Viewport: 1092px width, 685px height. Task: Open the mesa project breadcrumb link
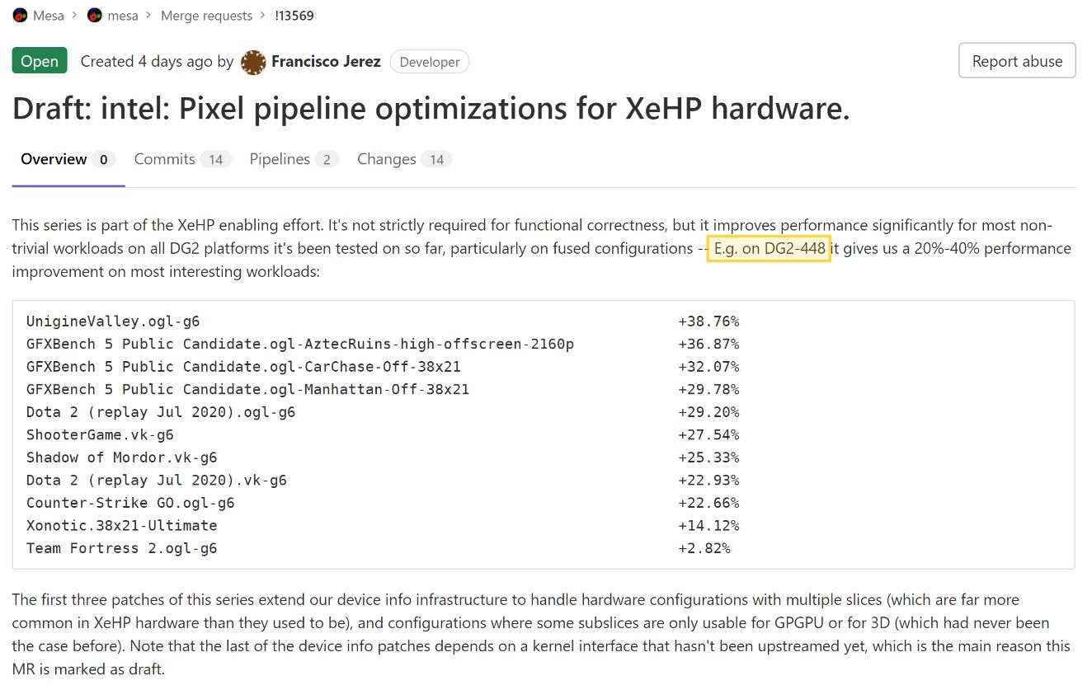pos(122,16)
